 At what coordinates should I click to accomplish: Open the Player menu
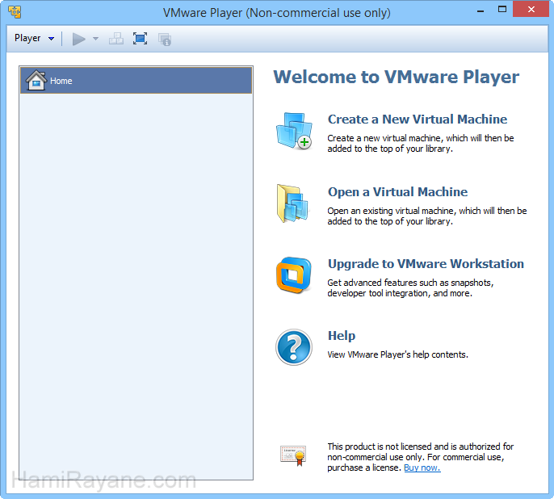click(34, 38)
